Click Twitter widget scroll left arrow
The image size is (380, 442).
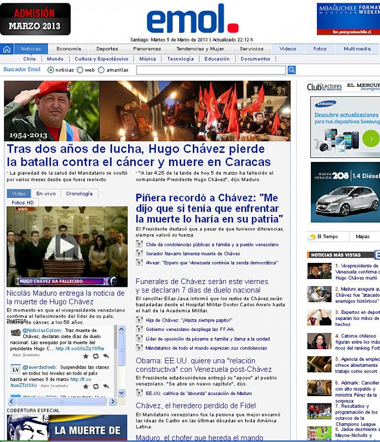tap(12, 402)
